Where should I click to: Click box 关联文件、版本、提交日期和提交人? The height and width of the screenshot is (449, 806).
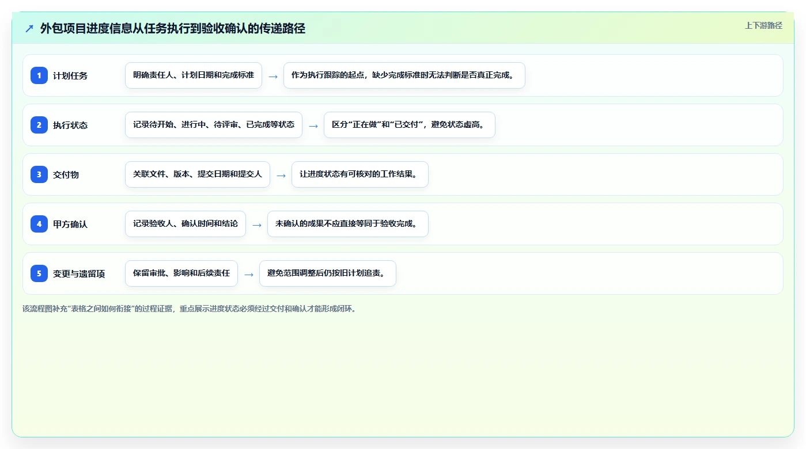tap(198, 174)
